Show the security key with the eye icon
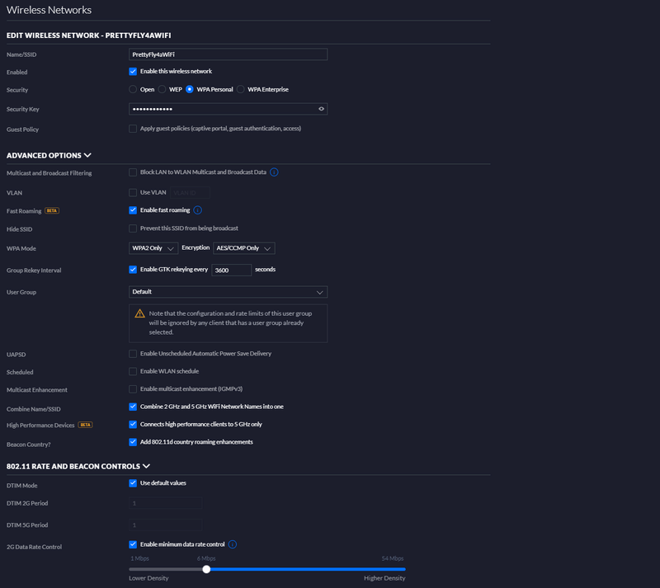 point(321,109)
